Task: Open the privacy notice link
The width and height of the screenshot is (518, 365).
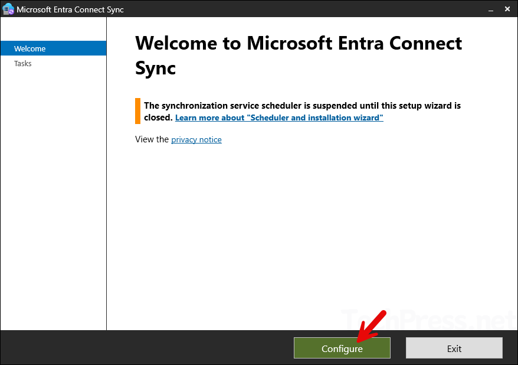Action: [x=196, y=139]
